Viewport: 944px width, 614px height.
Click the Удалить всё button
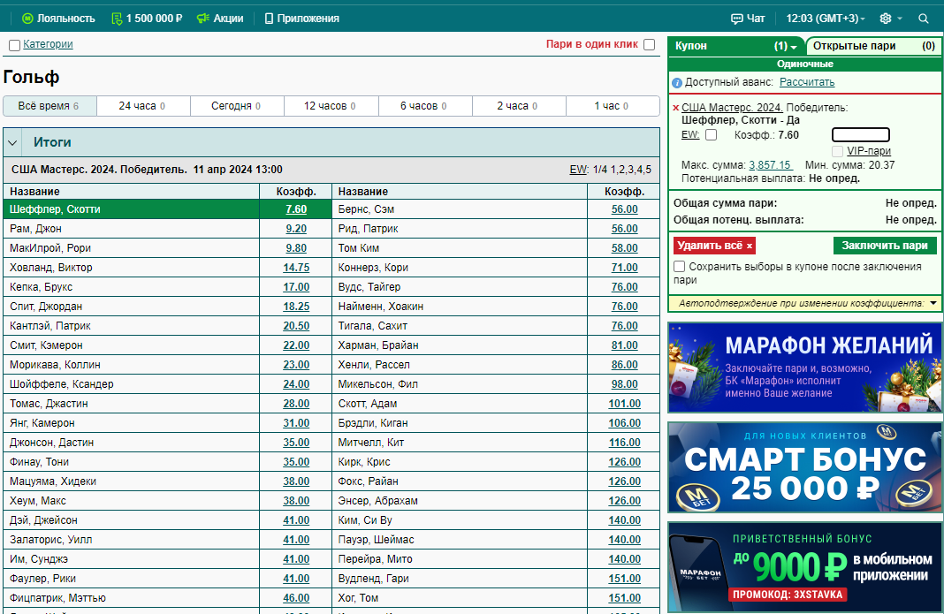(714, 246)
